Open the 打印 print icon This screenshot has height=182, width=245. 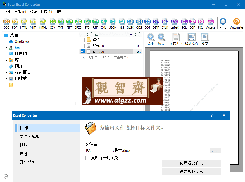[223, 22]
